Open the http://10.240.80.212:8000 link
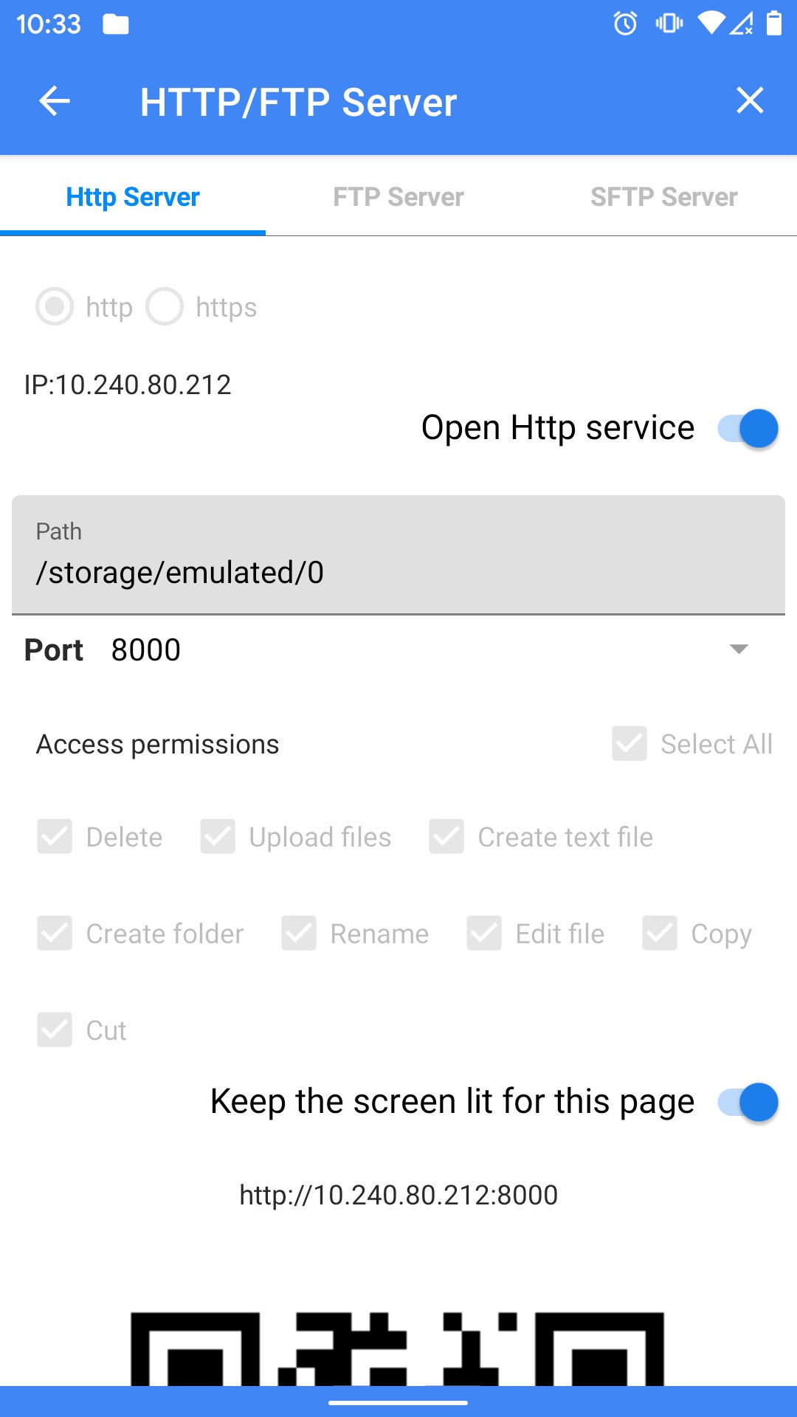797x1417 pixels. point(398,1196)
